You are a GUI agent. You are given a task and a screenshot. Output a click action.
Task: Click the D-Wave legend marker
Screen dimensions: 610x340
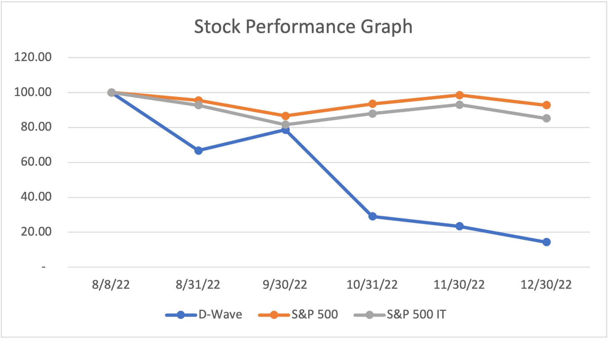pyautogui.click(x=181, y=315)
